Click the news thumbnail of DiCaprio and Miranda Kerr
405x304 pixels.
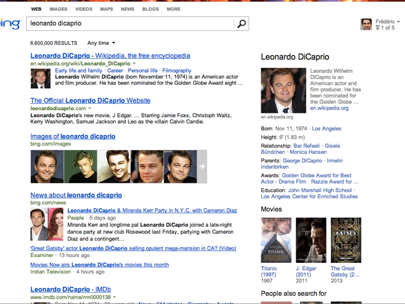(47, 224)
